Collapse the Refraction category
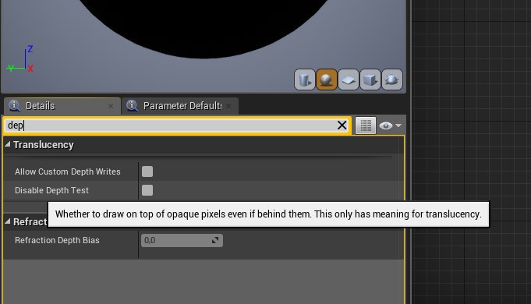Screen dimensions: 531x304 click(x=8, y=221)
